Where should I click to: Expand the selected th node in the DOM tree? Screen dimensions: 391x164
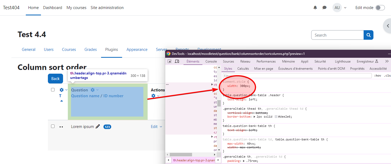212,85
